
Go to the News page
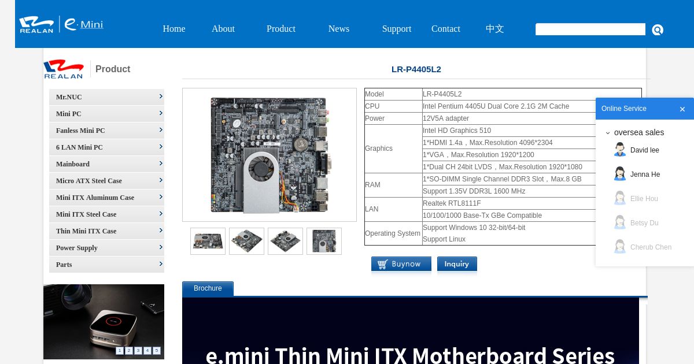(x=339, y=29)
